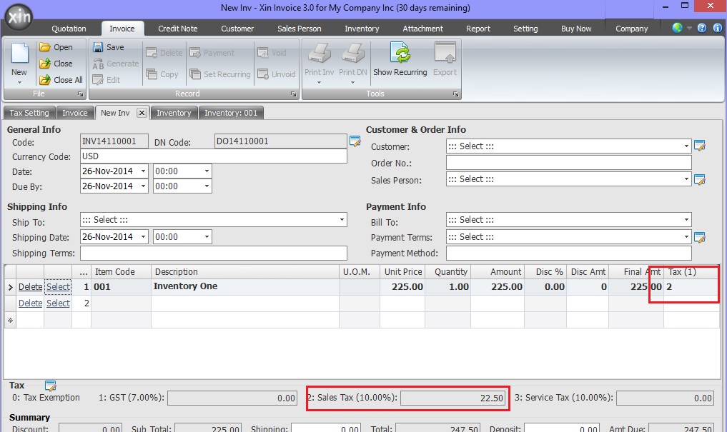Click the Quantity column header
This screenshot has height=432, width=727.
pos(448,272)
